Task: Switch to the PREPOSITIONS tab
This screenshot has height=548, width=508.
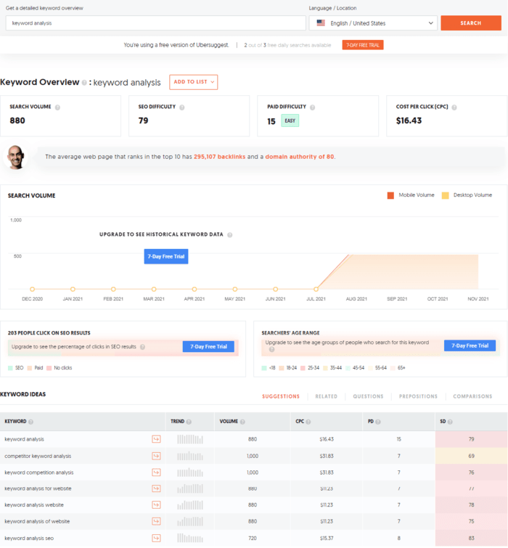Action: click(418, 396)
